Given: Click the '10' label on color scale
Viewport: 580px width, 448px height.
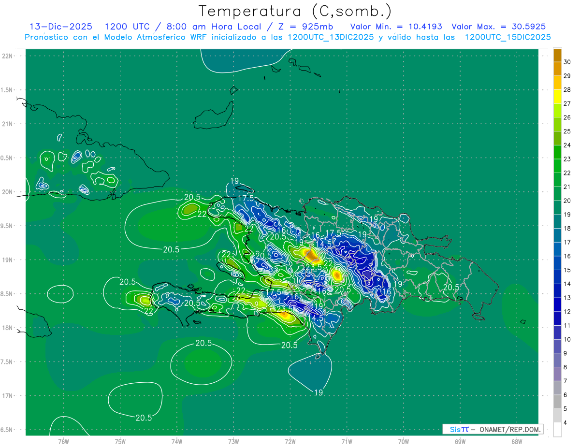Looking at the screenshot, I should coord(567,340).
